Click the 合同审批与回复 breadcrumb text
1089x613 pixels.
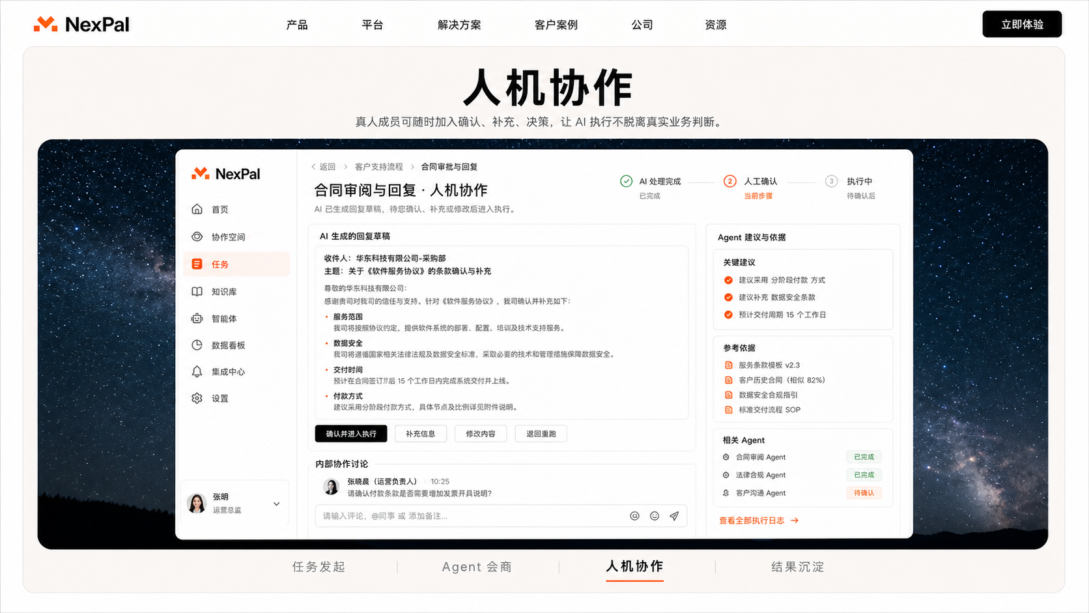(x=449, y=167)
